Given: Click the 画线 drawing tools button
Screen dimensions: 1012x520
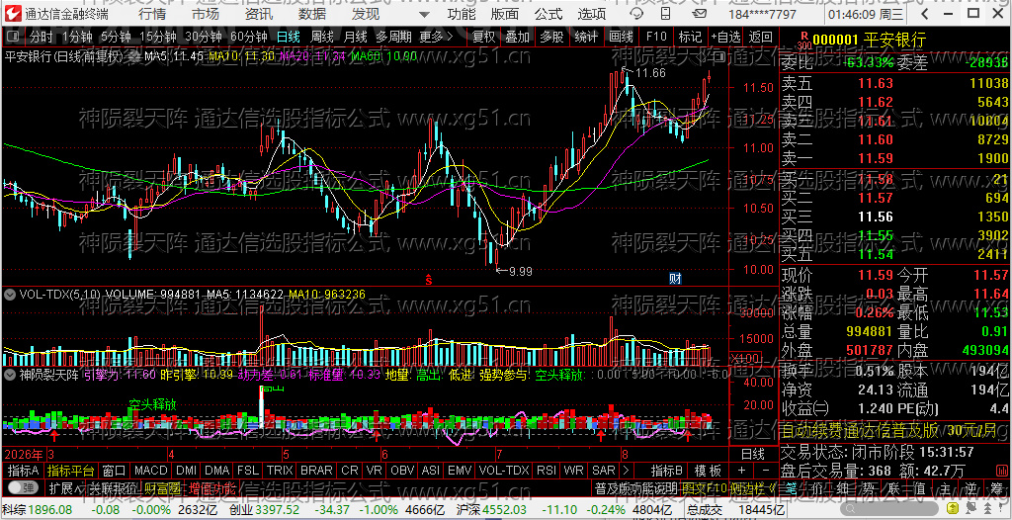Looking at the screenshot, I should pos(622,37).
